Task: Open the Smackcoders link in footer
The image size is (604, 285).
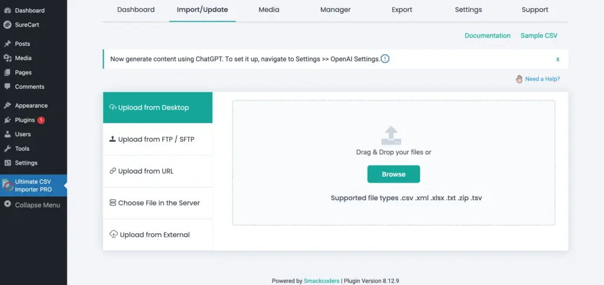Action: click(x=321, y=281)
